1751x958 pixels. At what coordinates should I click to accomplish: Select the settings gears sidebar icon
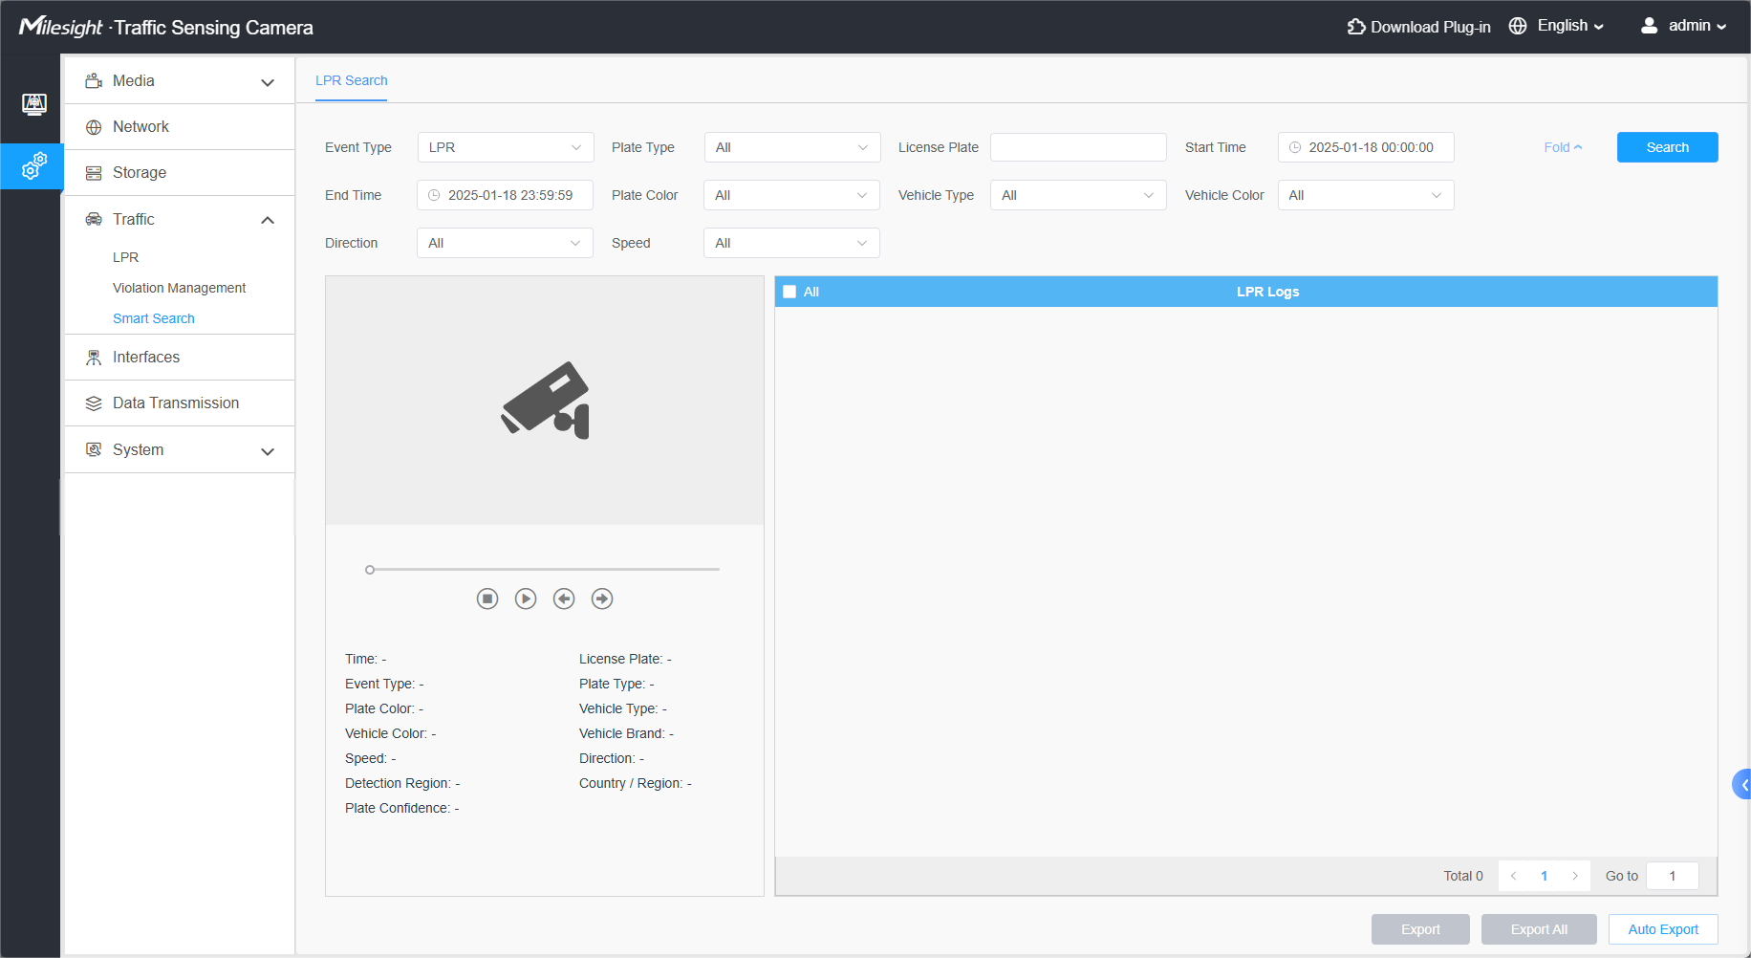(34, 165)
